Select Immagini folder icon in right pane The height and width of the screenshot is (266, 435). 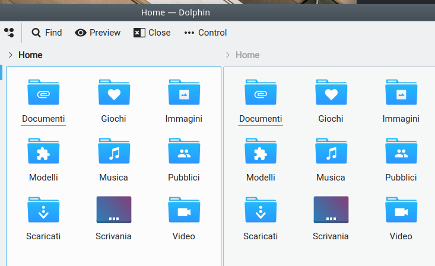(401, 93)
